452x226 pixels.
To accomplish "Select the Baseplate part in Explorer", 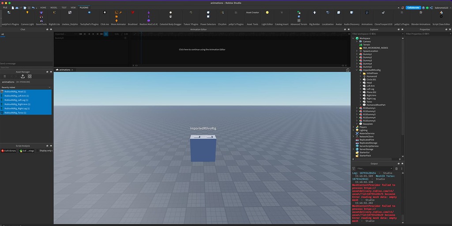I will [x=368, y=124].
